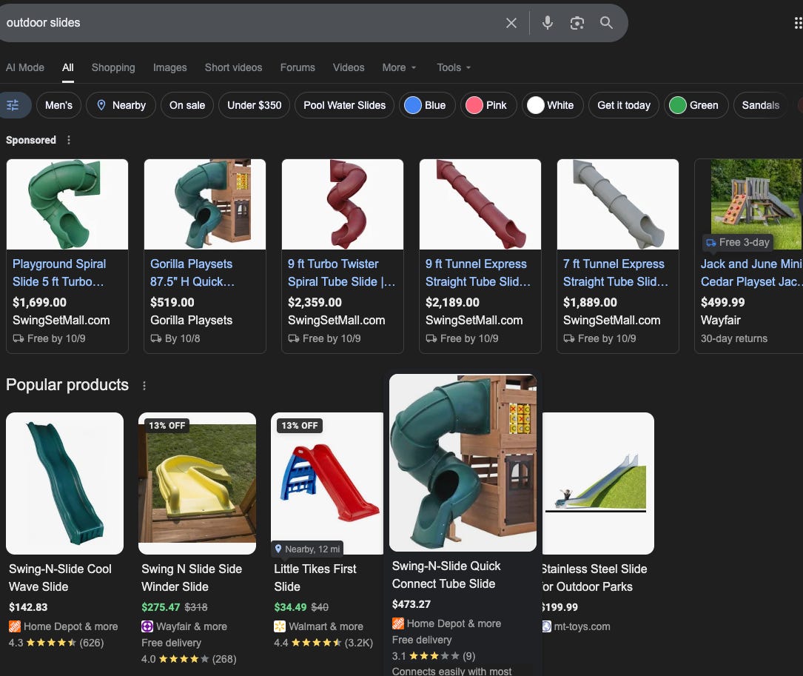Switch to AI Mode tab
This screenshot has height=676, width=803.
click(x=25, y=67)
